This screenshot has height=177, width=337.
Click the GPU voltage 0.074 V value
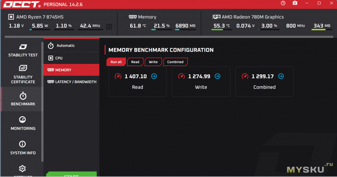pos(246,26)
